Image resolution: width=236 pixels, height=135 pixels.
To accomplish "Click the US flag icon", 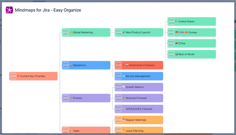I will [x=177, y=21].
